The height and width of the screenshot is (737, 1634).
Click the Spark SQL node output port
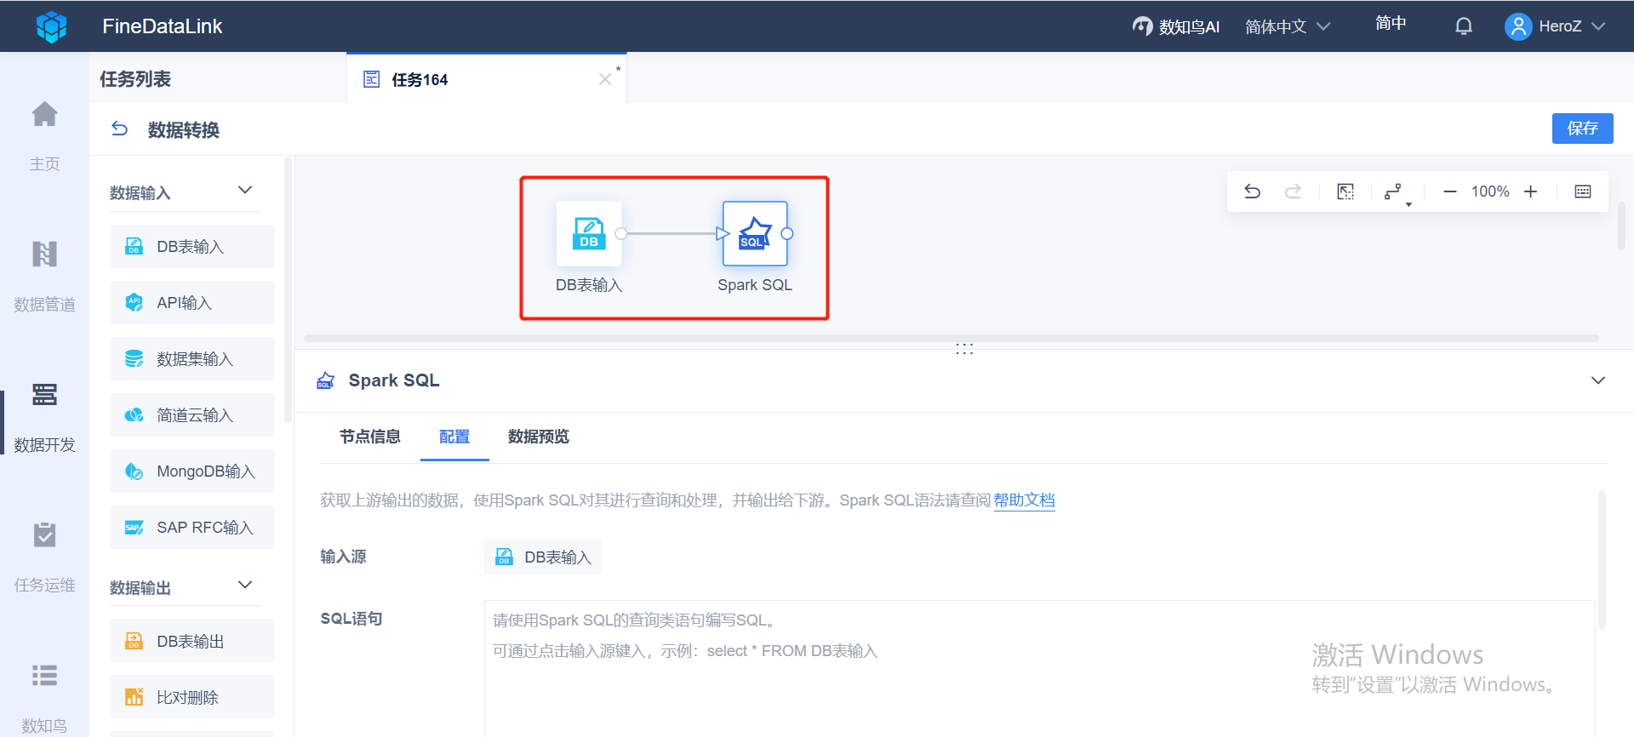click(787, 234)
